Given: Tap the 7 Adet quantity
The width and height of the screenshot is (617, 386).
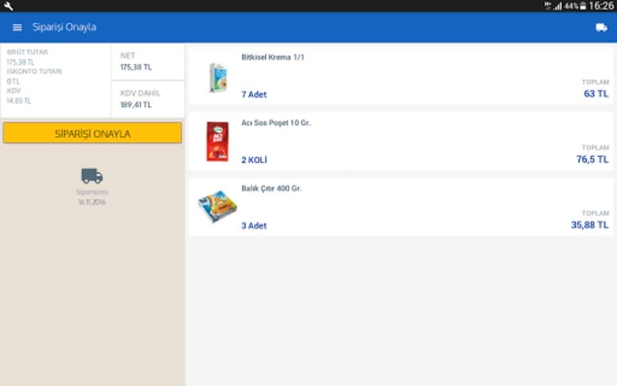Looking at the screenshot, I should (254, 95).
